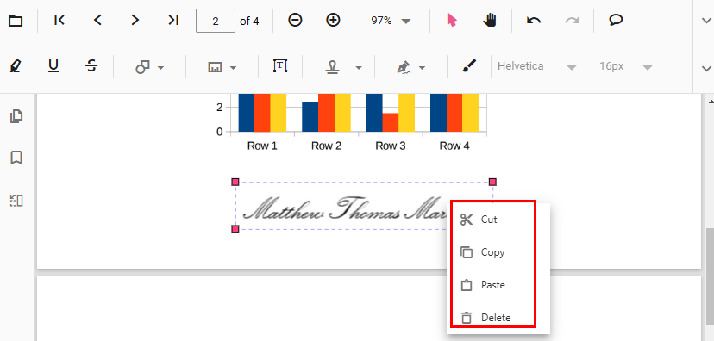Select the ink brush drawing tool
714x341 pixels.
pyautogui.click(x=469, y=66)
